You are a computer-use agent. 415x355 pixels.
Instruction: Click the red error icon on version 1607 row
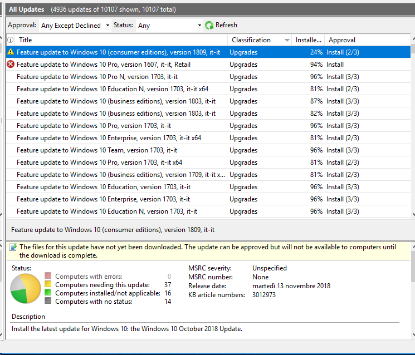pyautogui.click(x=11, y=64)
